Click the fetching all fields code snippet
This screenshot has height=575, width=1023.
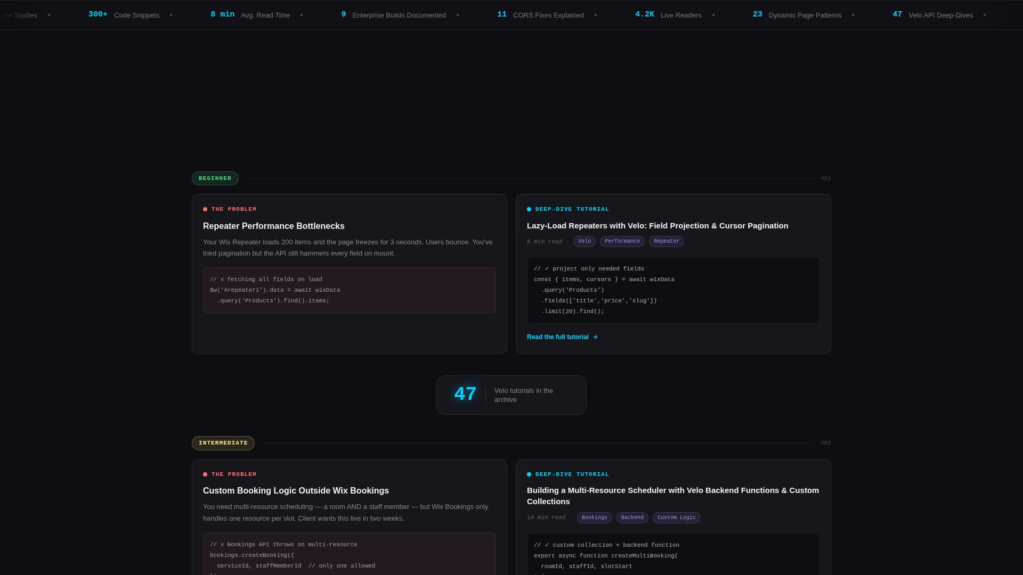click(x=350, y=290)
